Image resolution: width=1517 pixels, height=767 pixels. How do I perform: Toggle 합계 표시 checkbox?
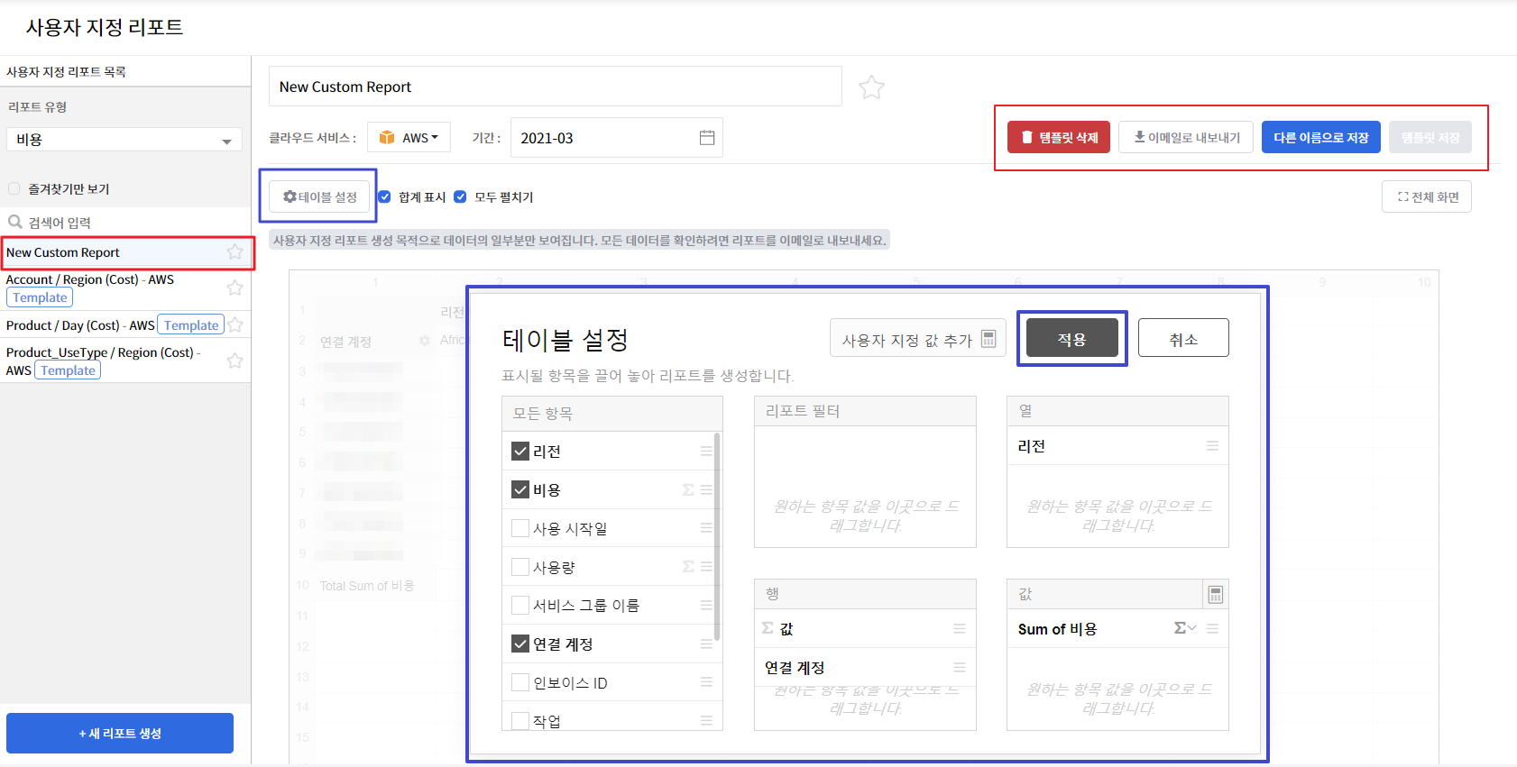[385, 197]
